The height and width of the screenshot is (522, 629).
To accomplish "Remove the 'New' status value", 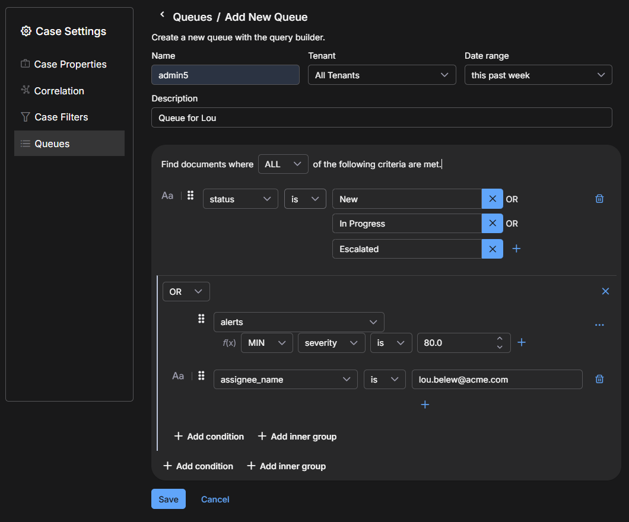I will (492, 199).
